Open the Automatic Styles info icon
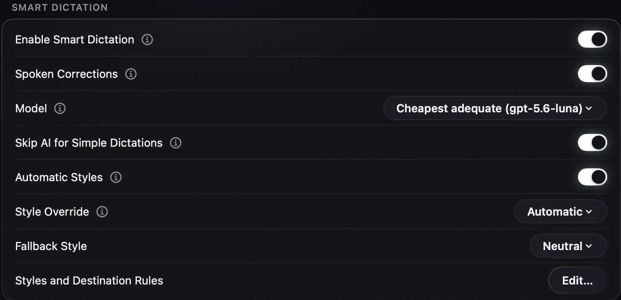The height and width of the screenshot is (300, 621). (x=116, y=178)
